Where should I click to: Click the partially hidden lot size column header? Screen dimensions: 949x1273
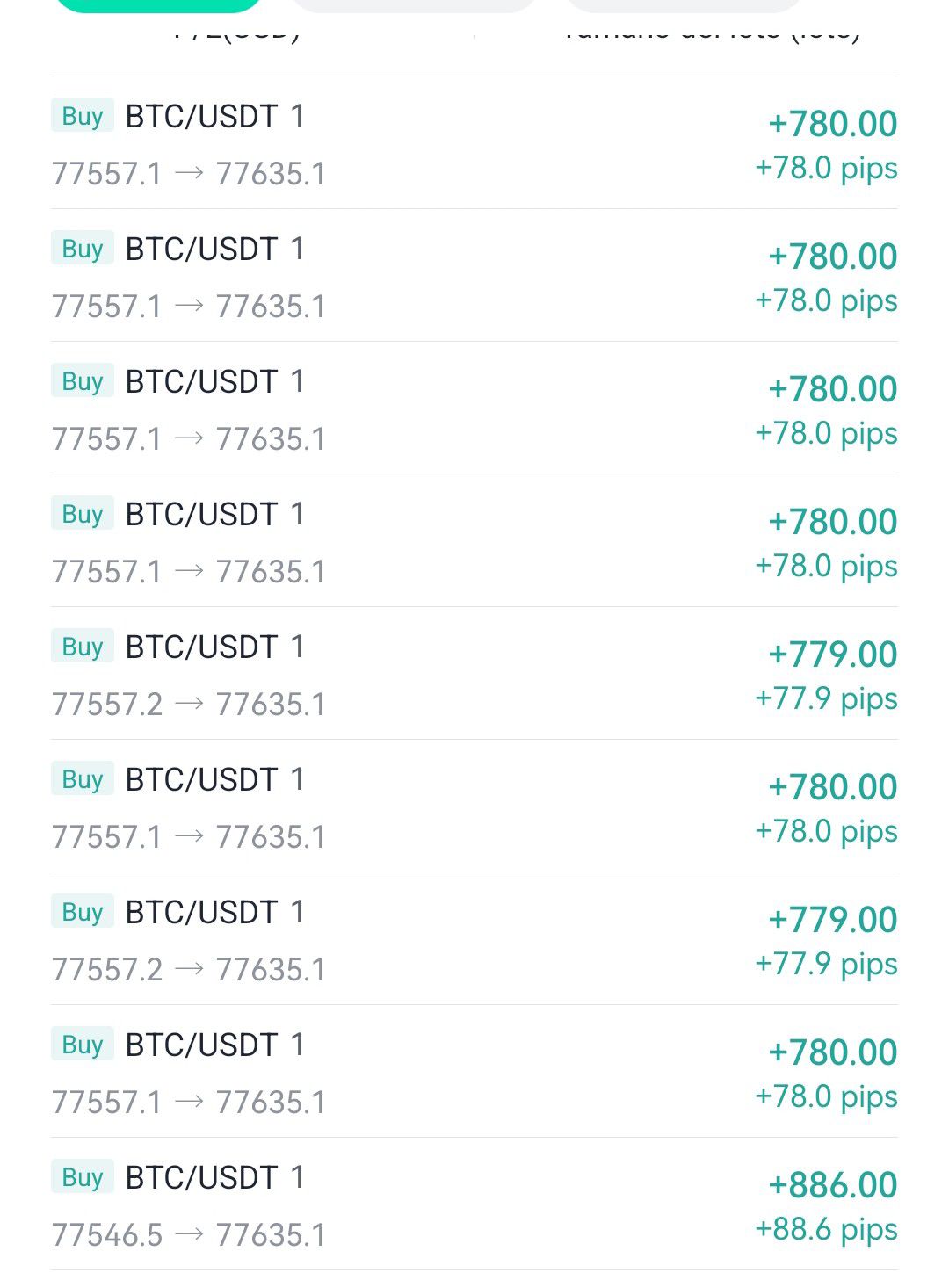tap(710, 35)
